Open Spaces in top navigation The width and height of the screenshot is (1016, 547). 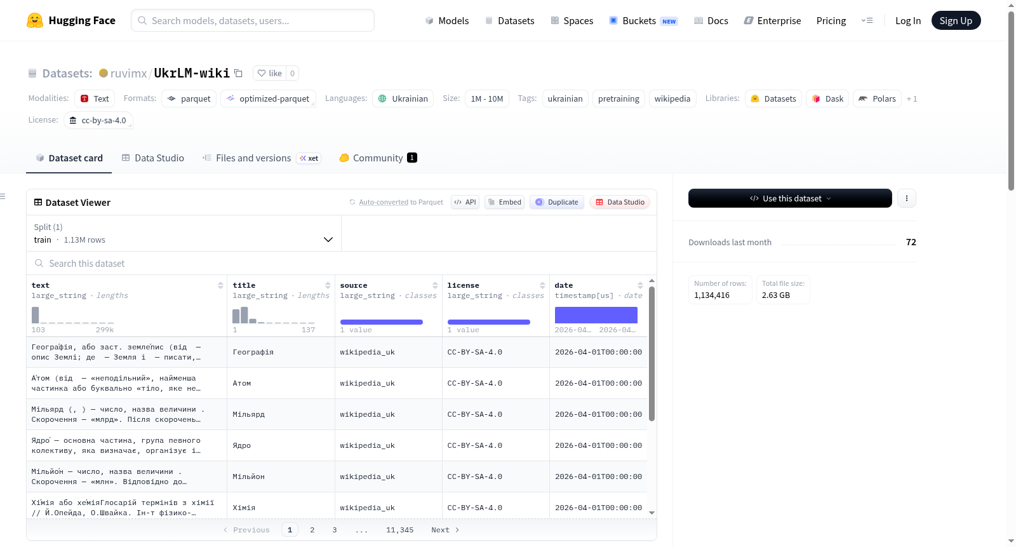572,20
